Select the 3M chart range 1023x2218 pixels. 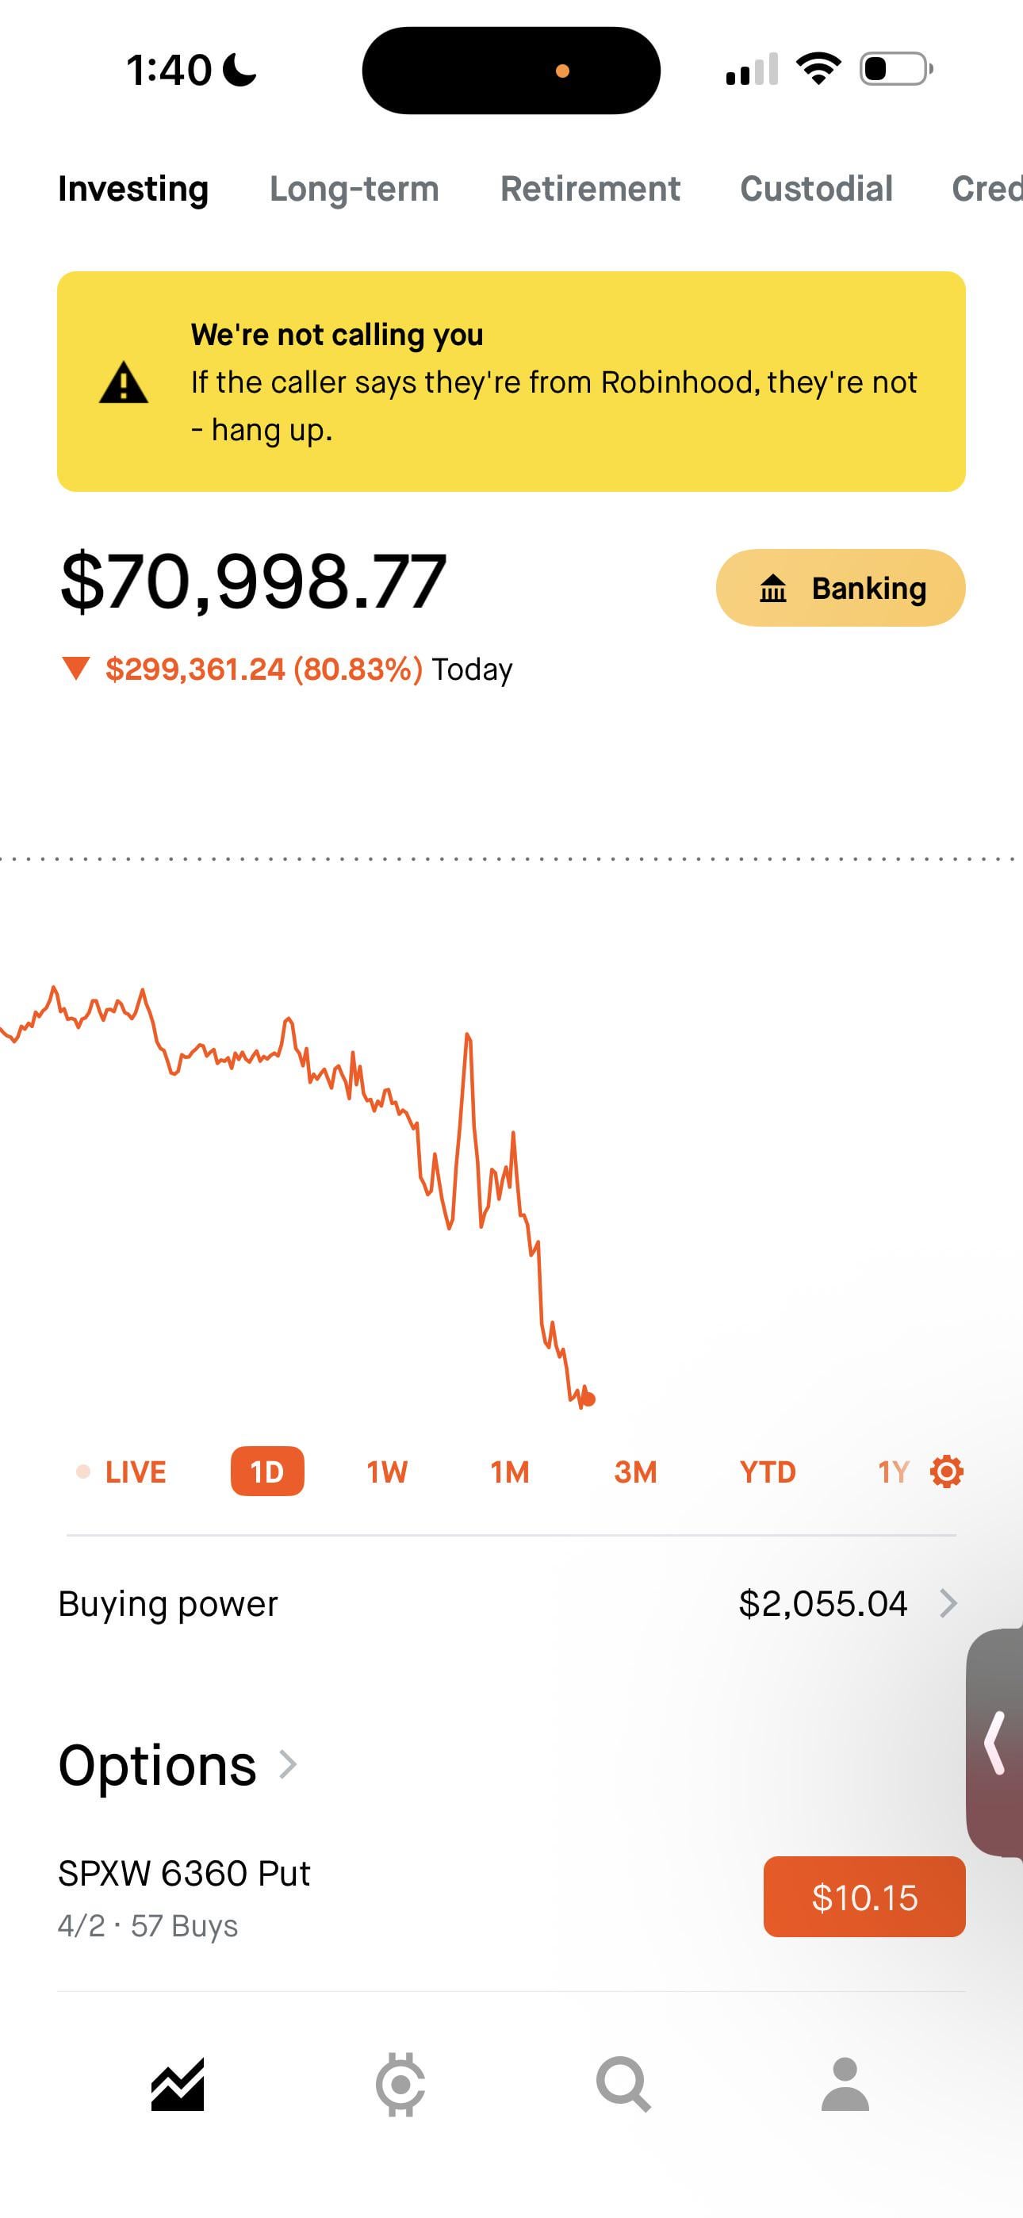tap(635, 1472)
